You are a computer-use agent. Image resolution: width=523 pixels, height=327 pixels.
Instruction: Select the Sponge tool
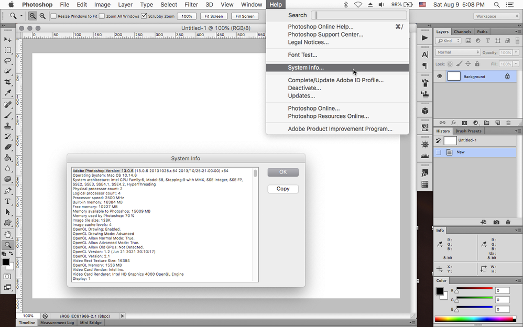7,179
